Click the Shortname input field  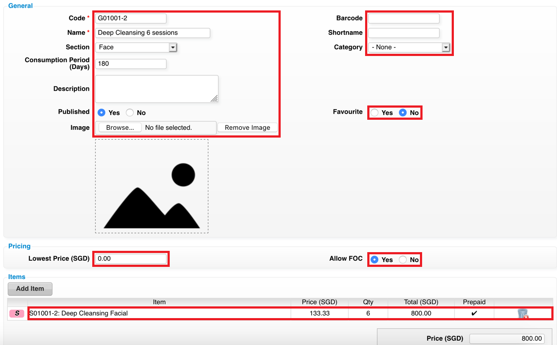pyautogui.click(x=404, y=33)
